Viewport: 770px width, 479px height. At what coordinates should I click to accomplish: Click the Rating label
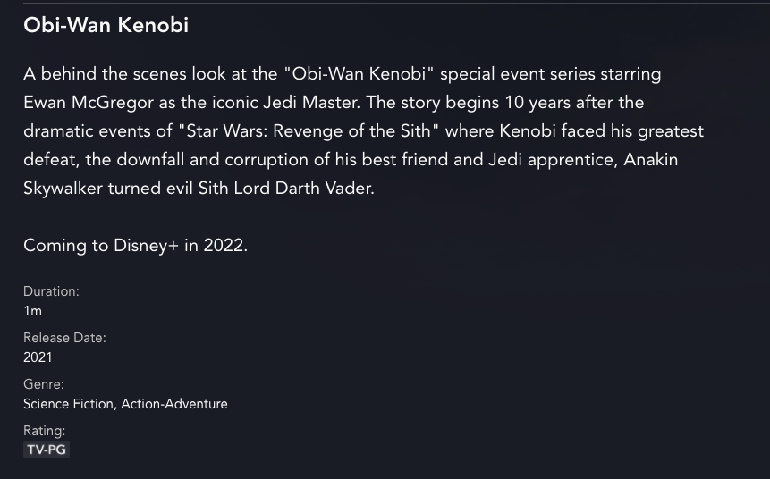coord(44,431)
